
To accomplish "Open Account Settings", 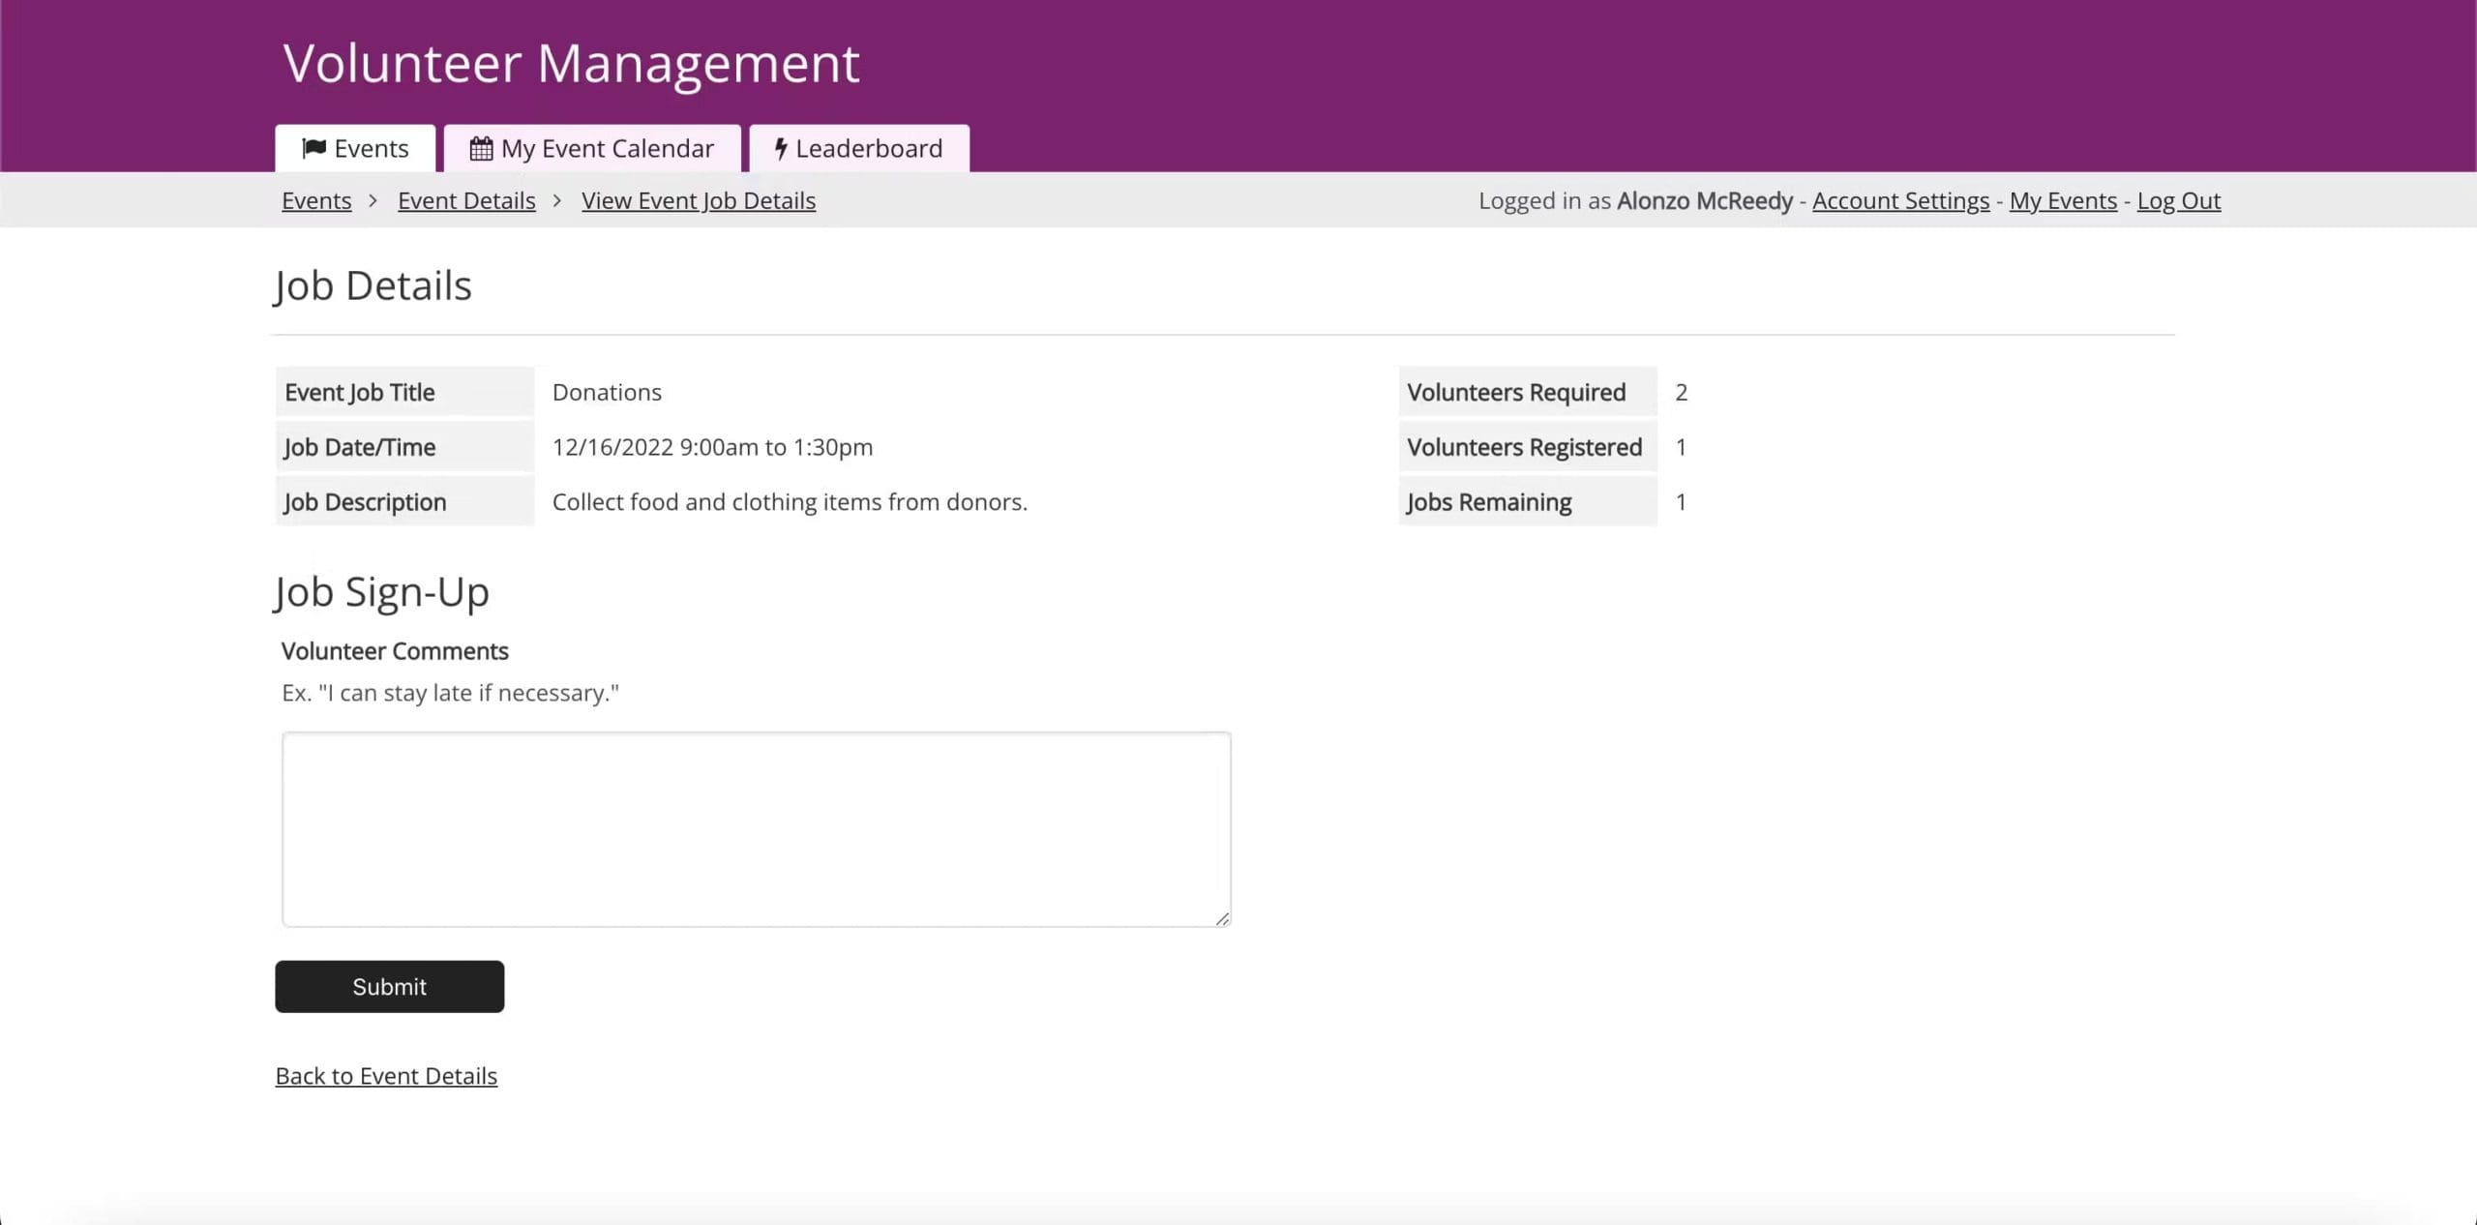I will 1900,201.
